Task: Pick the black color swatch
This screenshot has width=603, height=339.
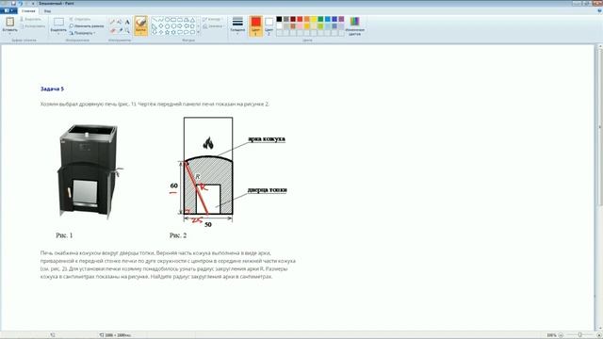Action: click(279, 19)
